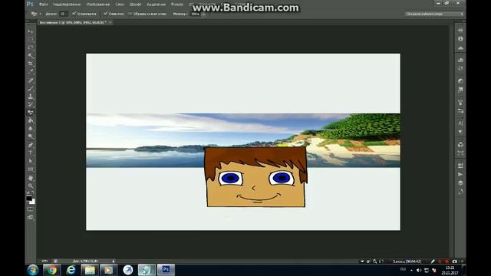This screenshot has height=276, width=491.
Task: Enable Образец со всех слоев checkbox
Action: (x=130, y=14)
